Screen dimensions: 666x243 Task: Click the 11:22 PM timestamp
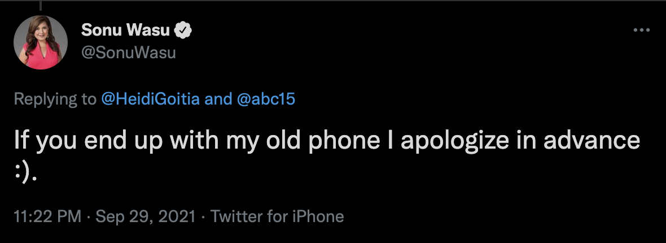47,216
